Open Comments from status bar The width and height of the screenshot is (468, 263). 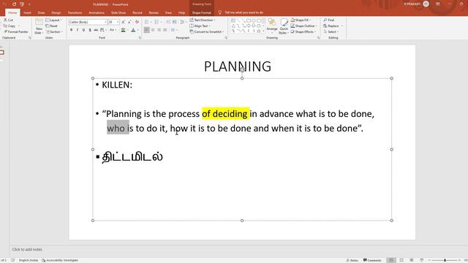pos(372,260)
